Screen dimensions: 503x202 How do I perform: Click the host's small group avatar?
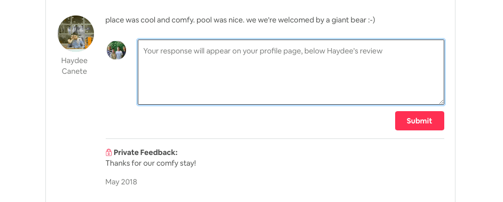click(116, 50)
